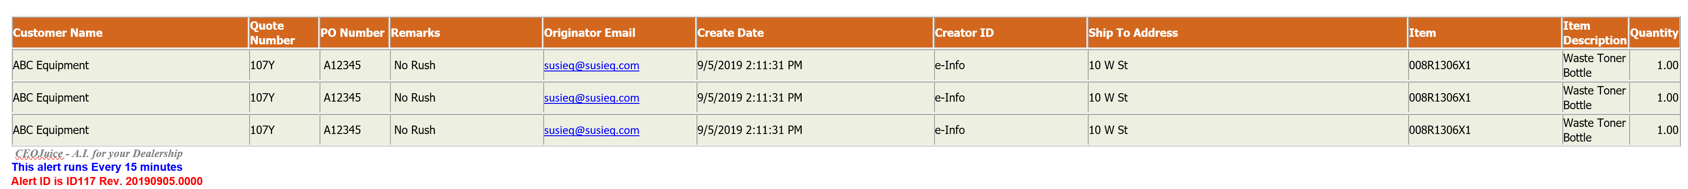This screenshot has width=1688, height=189.
Task: Select ABC Equipment cell in first row
Action: [130, 65]
